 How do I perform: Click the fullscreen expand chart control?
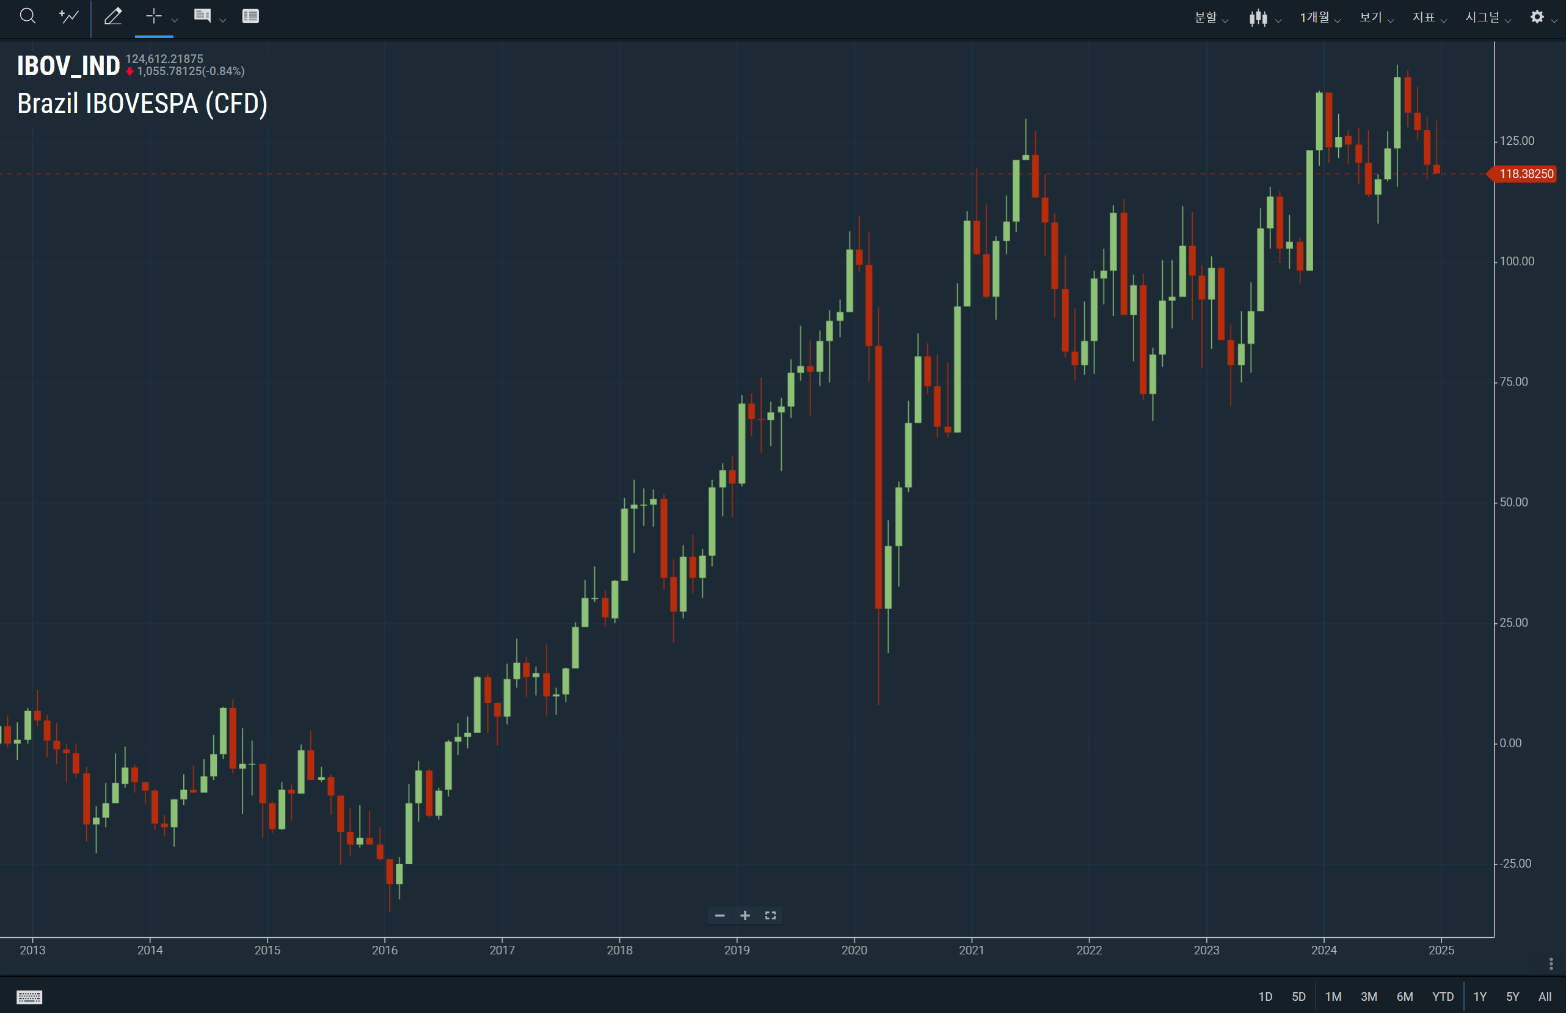(771, 916)
